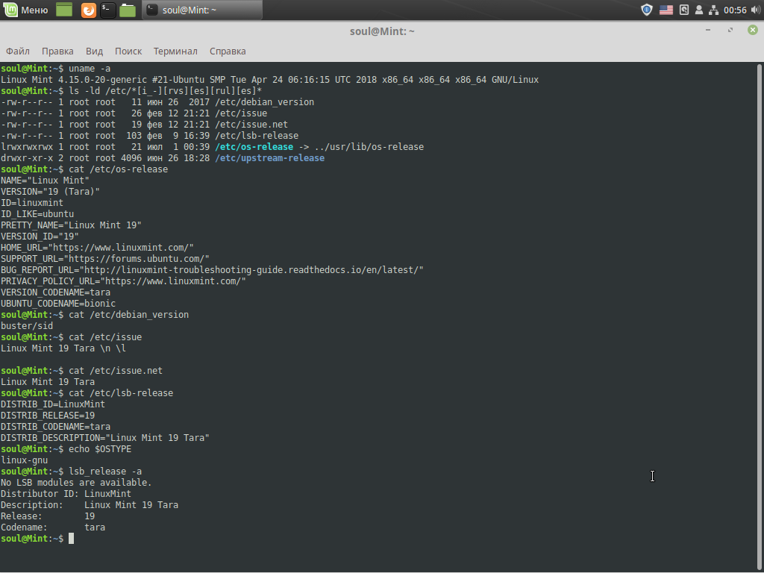This screenshot has height=573, width=764.
Task: Click the /etc/debian_version listing entry
Action: tap(265, 101)
